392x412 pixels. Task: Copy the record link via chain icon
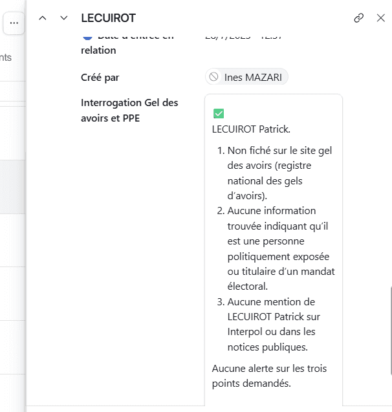click(x=358, y=18)
